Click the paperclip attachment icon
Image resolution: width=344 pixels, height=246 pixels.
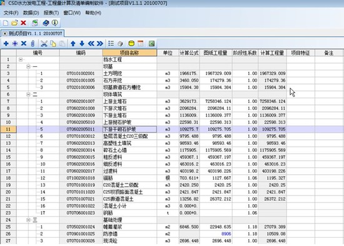33,44
